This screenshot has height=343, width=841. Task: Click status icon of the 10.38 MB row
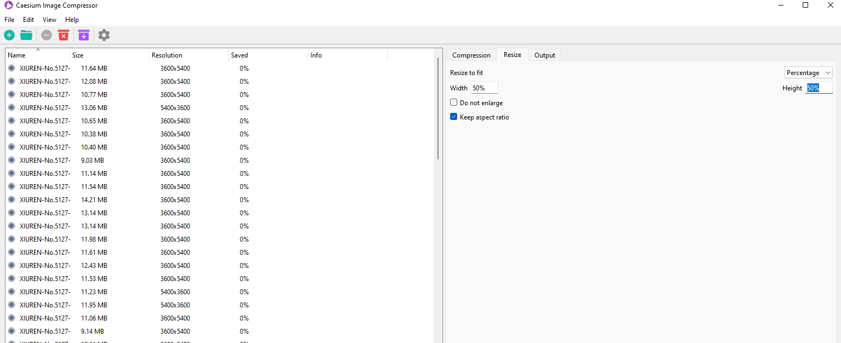coord(11,134)
